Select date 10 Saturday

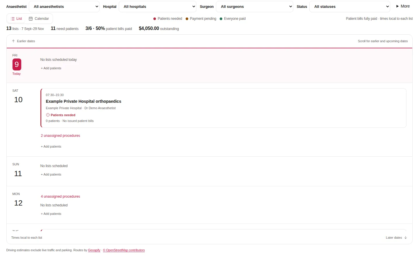point(18,100)
